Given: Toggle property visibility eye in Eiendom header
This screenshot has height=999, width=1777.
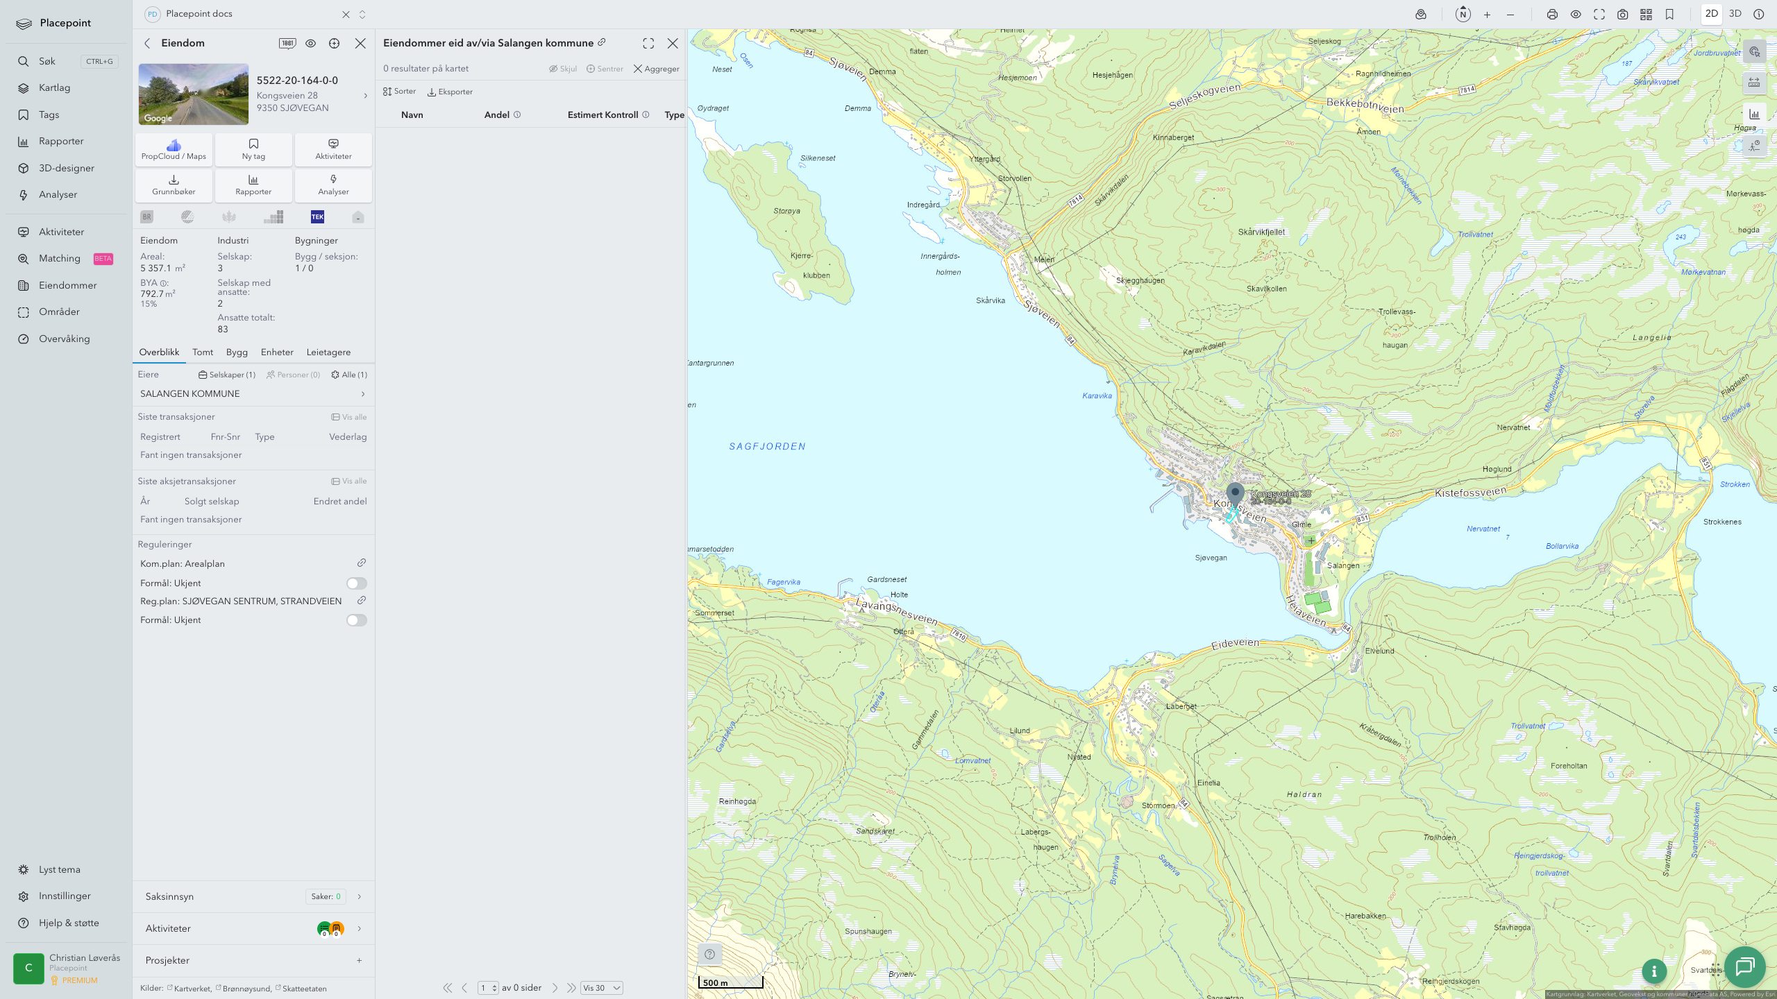Looking at the screenshot, I should (311, 43).
